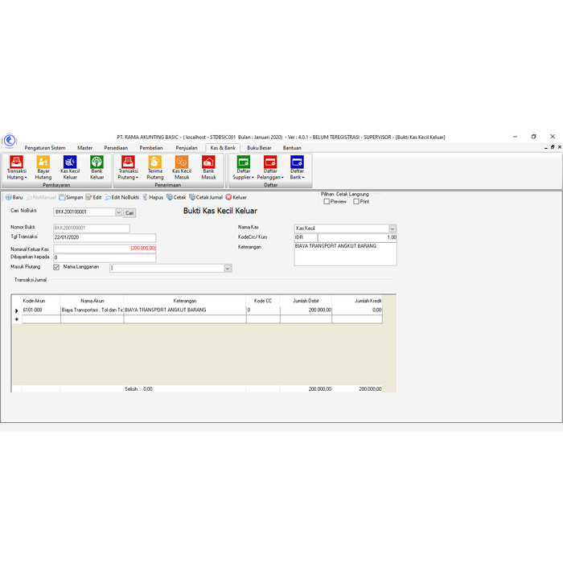This screenshot has width=563, height=563.
Task: Restore down the inner document window
Action: pyautogui.click(x=553, y=147)
